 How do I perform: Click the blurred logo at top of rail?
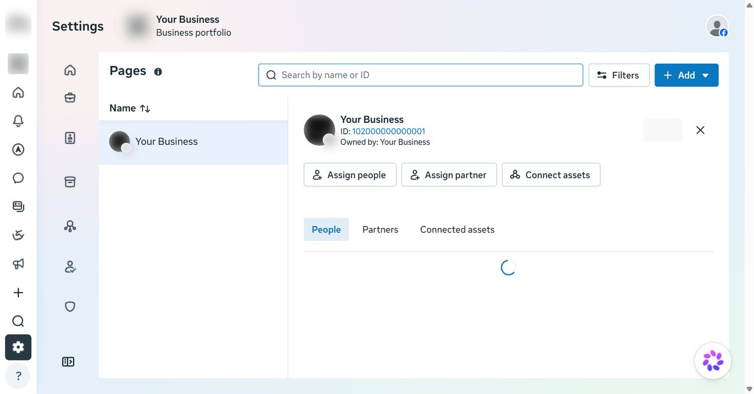point(18,24)
